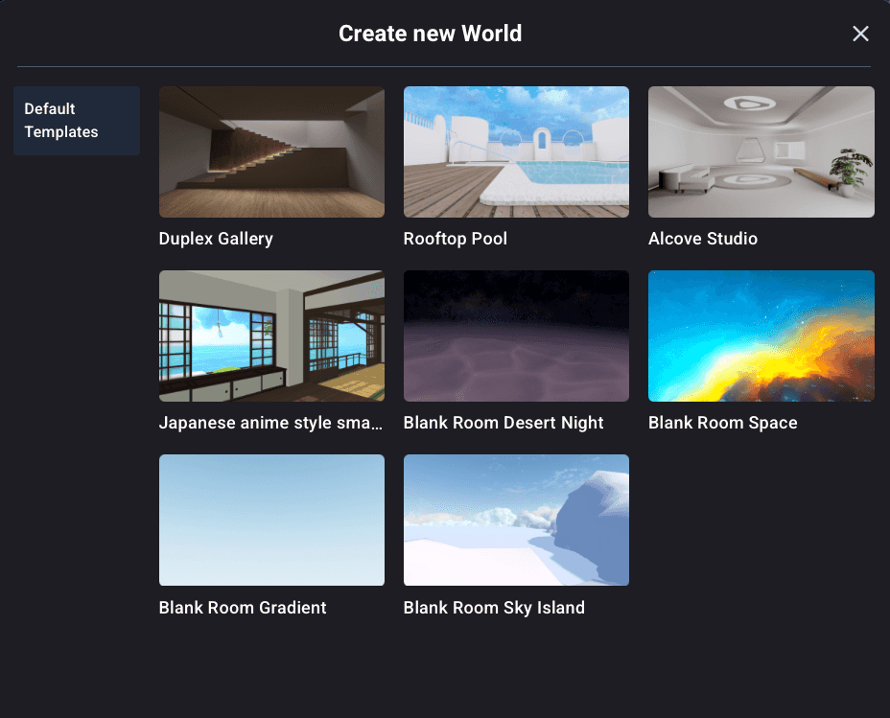890x718 pixels.
Task: Close the Create new World dialog
Action: 860,34
